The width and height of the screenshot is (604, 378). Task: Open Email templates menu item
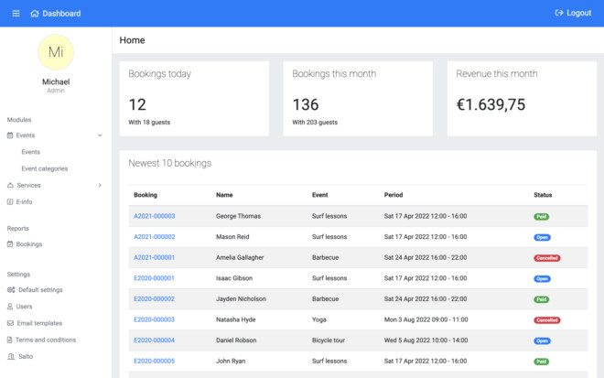click(x=39, y=323)
